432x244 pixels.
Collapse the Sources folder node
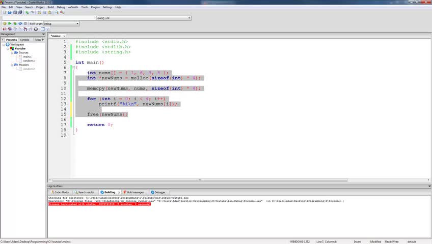click(x=12, y=53)
